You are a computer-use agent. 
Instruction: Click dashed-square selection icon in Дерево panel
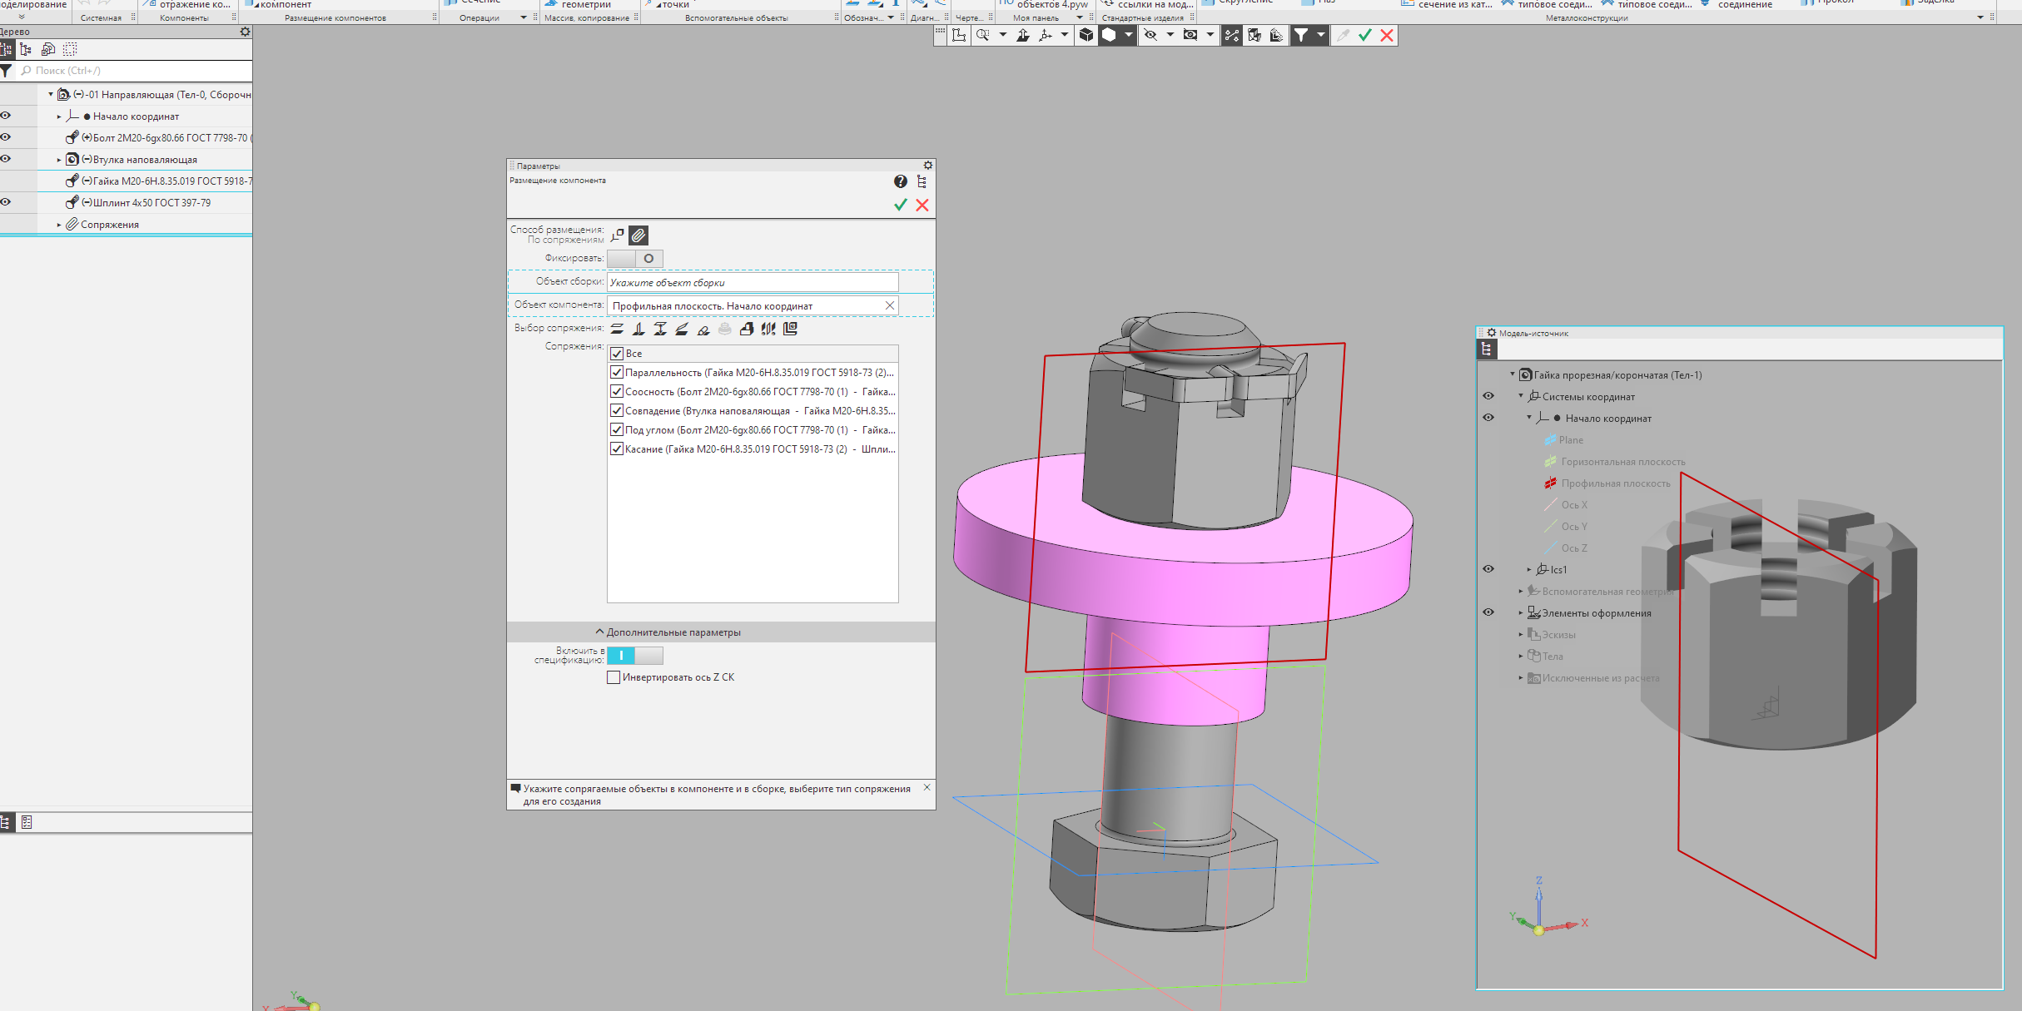(x=70, y=50)
